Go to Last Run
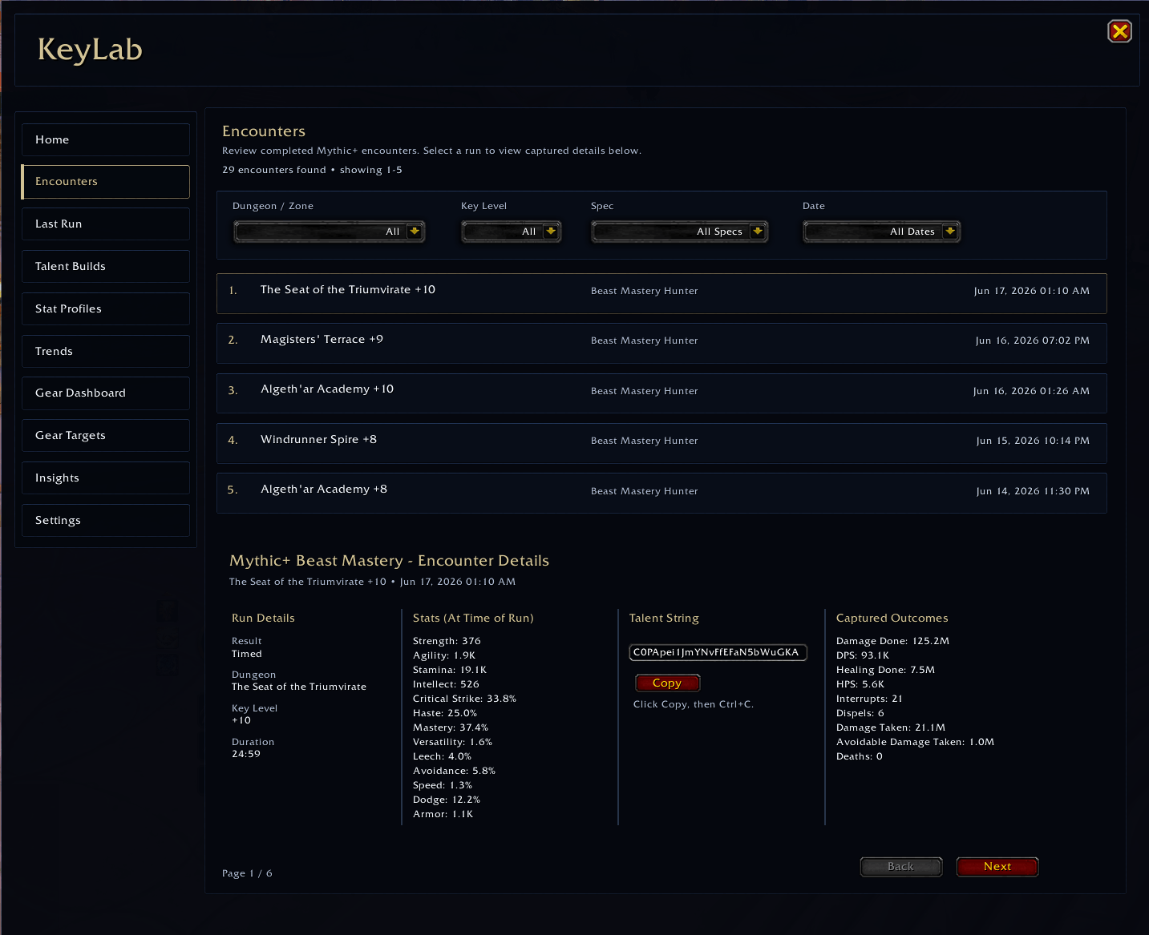 106,224
